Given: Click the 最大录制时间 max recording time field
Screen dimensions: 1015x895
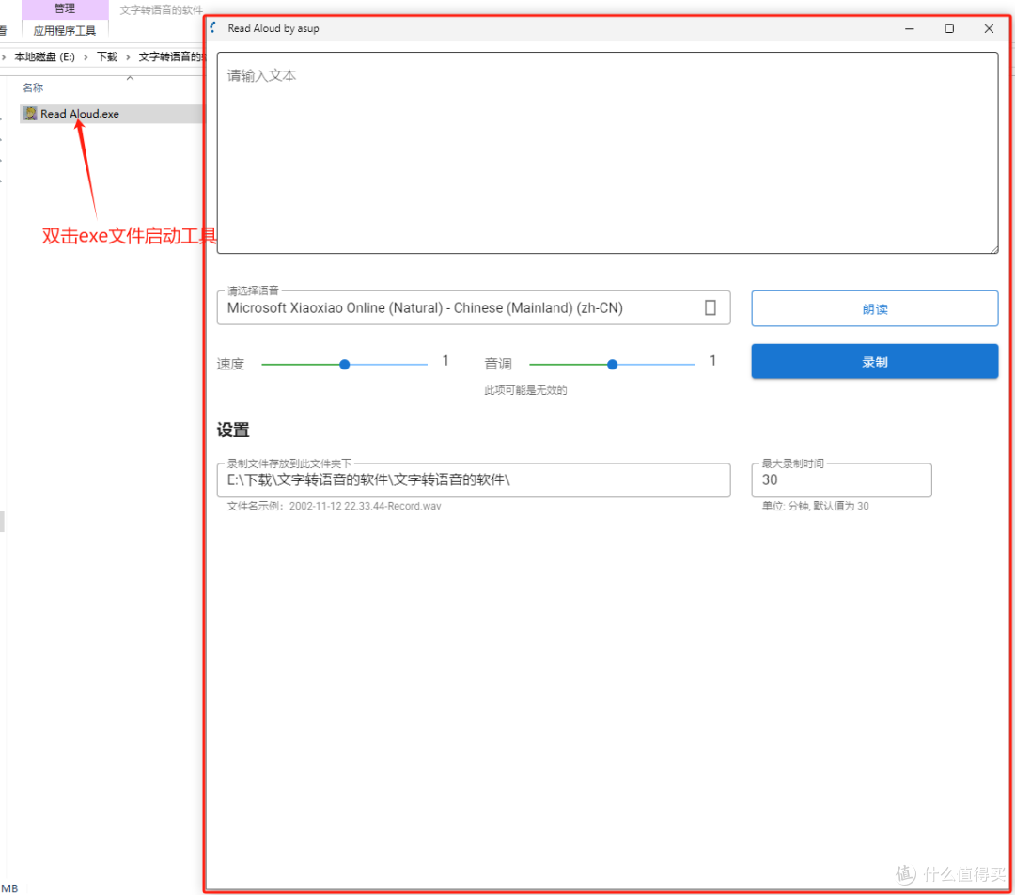Looking at the screenshot, I should pyautogui.click(x=841, y=479).
